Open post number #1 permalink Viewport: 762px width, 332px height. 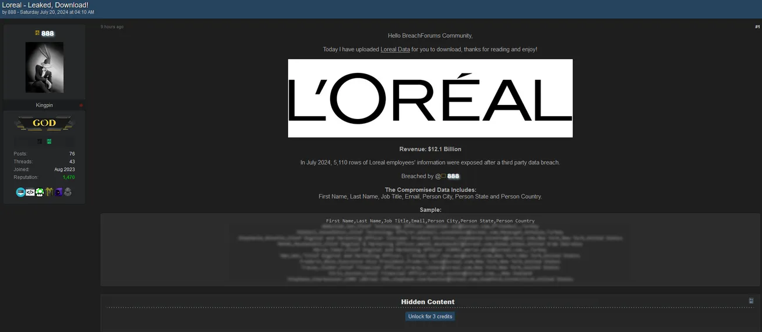[757, 27]
